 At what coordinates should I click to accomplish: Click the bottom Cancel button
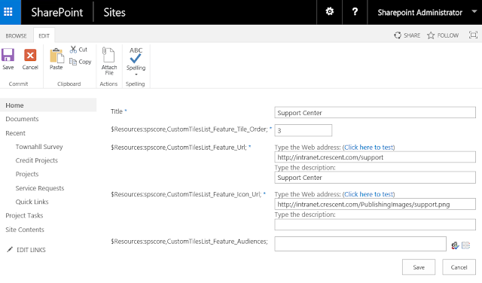pyautogui.click(x=459, y=267)
